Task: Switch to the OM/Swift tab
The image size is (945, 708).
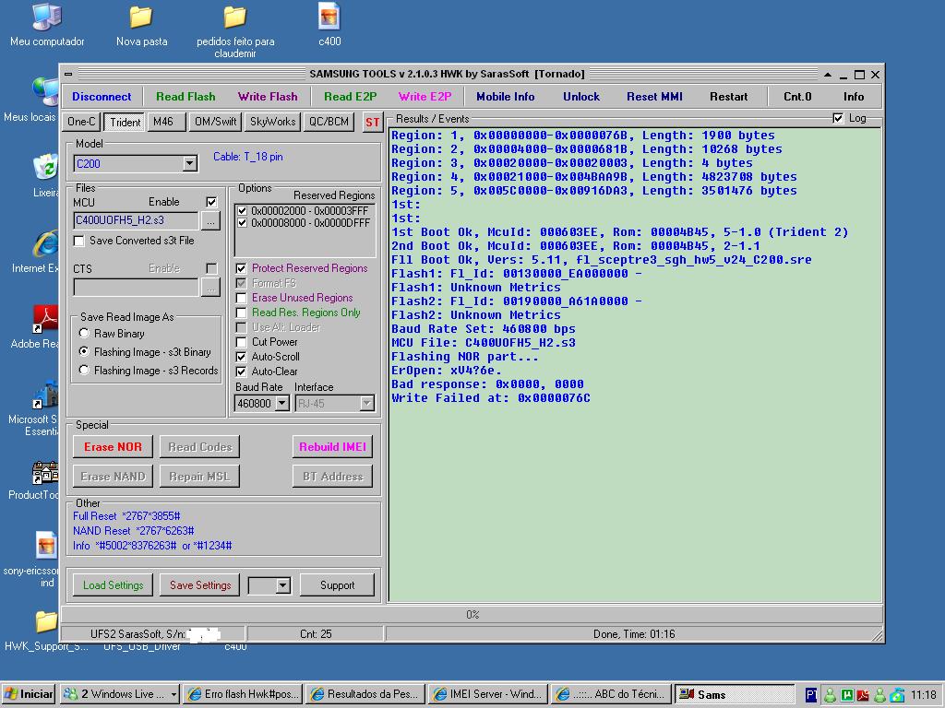Action: 215,122
